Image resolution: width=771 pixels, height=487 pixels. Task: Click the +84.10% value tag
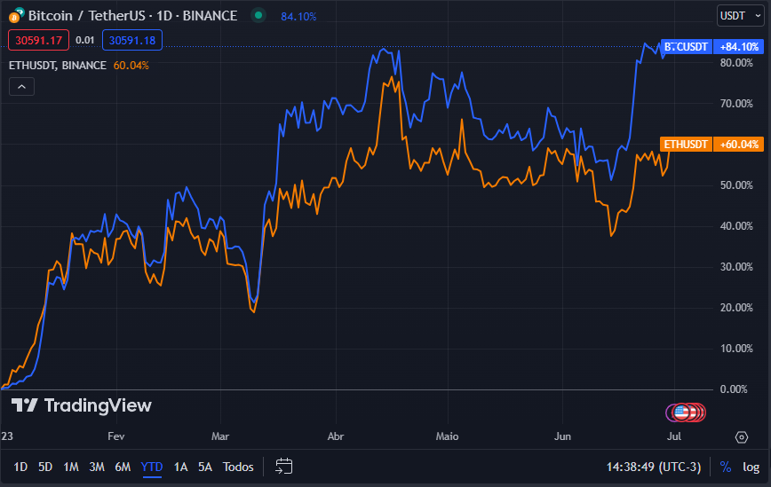[738, 47]
